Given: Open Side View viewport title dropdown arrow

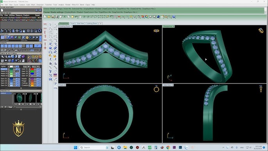Looking at the screenshot, I should tap(173, 85).
